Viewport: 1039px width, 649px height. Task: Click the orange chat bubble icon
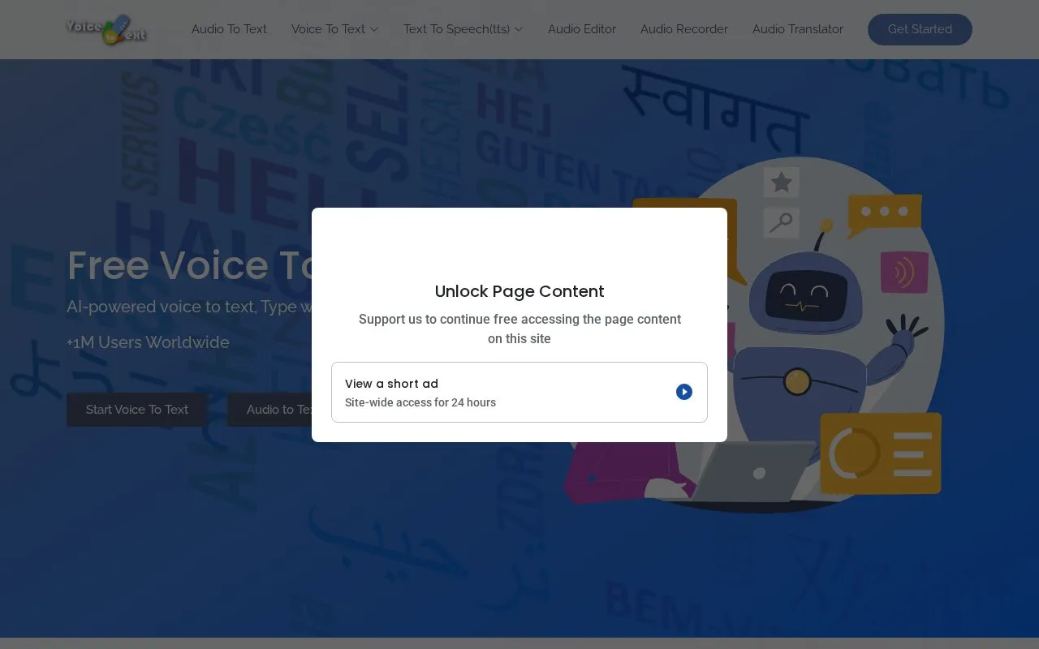[x=884, y=214]
